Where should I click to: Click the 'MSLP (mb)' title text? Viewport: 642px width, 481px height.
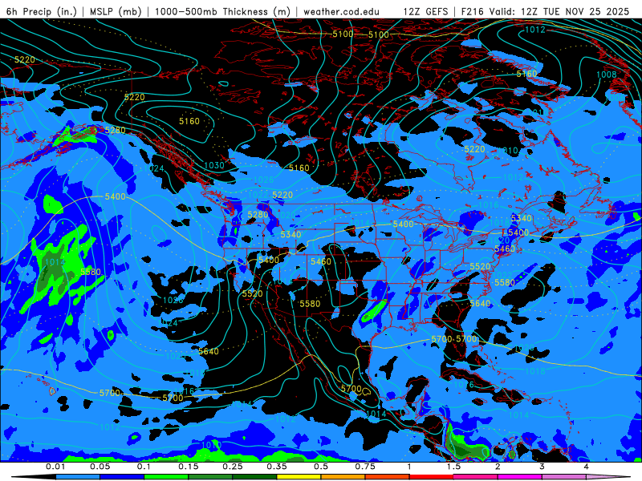(116, 11)
